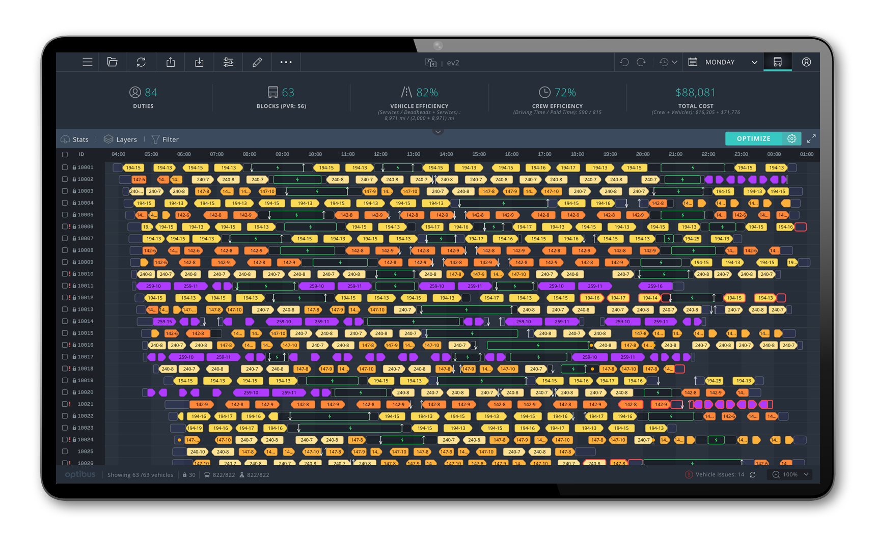Collapse the stats summary panel chevron
The image size is (876, 536).
pyautogui.click(x=437, y=132)
